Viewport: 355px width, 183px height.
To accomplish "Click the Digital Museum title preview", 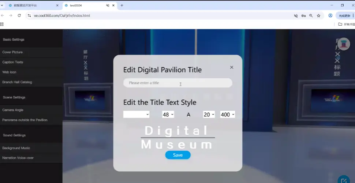I will [177, 138].
